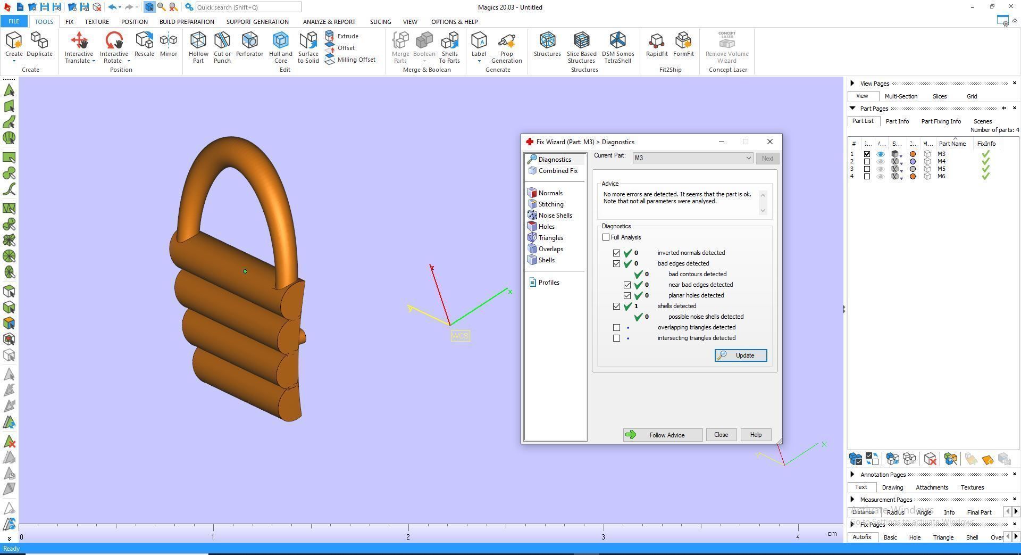Apply Surface to Solid tool

pyautogui.click(x=308, y=47)
